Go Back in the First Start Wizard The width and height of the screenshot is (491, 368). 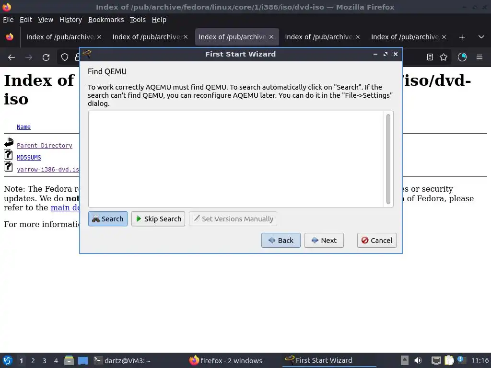point(281,241)
